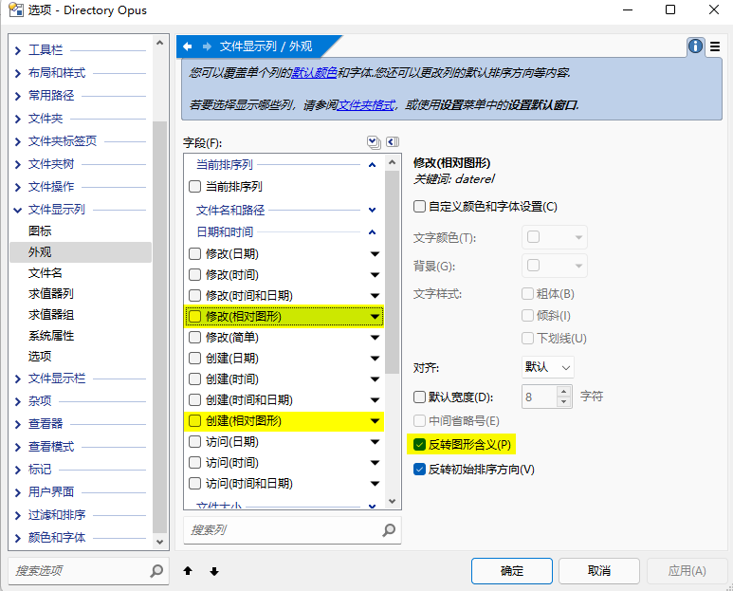Open the arrow menu for 修改(日期)

tap(375, 254)
